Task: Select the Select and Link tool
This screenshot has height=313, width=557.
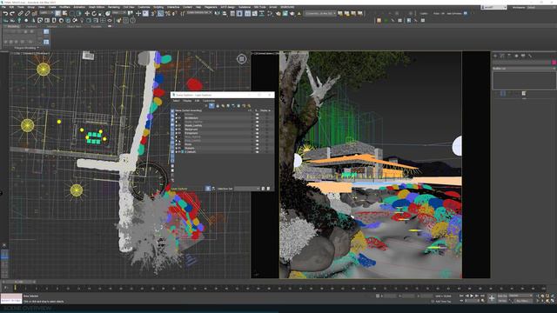Action: tap(21, 14)
